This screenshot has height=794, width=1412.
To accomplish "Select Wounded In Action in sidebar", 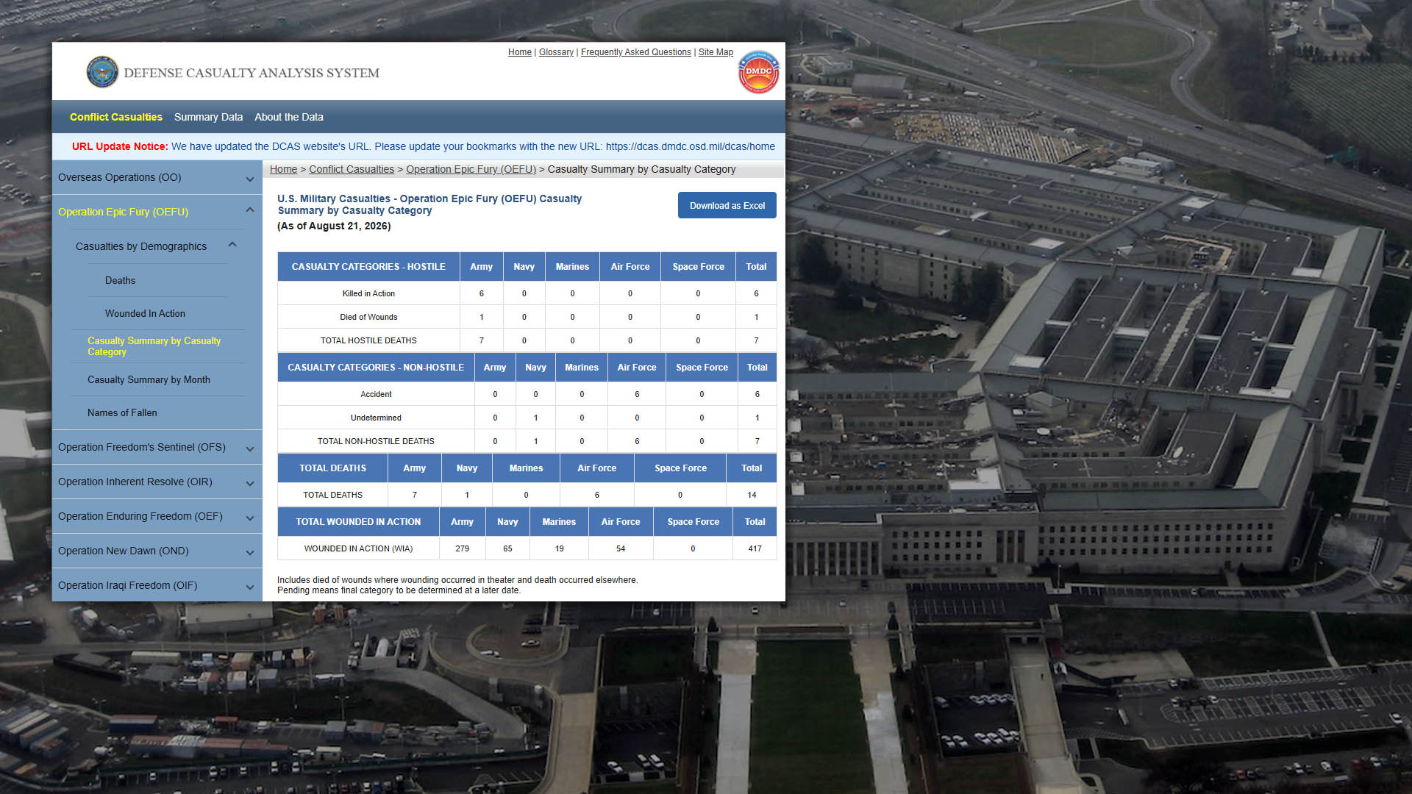I will [145, 313].
